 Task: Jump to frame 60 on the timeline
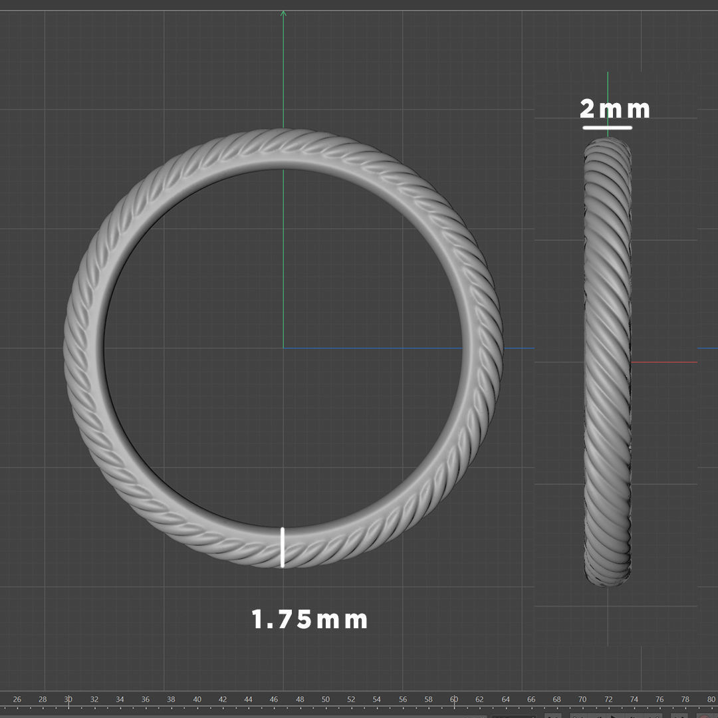tap(454, 699)
